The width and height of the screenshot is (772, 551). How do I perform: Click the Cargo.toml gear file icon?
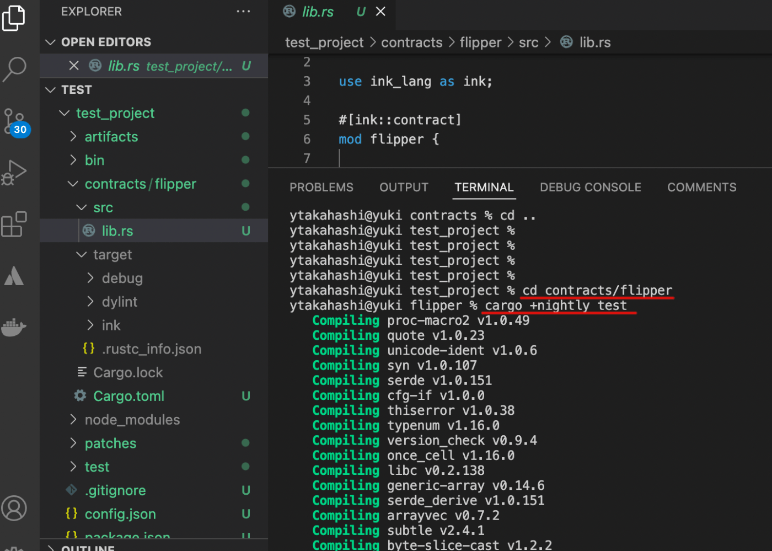(x=81, y=395)
